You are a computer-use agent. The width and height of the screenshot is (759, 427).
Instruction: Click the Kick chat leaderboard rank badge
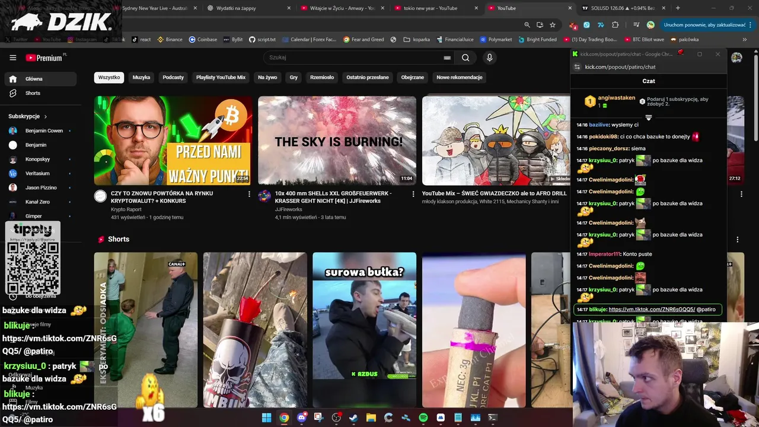tap(590, 101)
